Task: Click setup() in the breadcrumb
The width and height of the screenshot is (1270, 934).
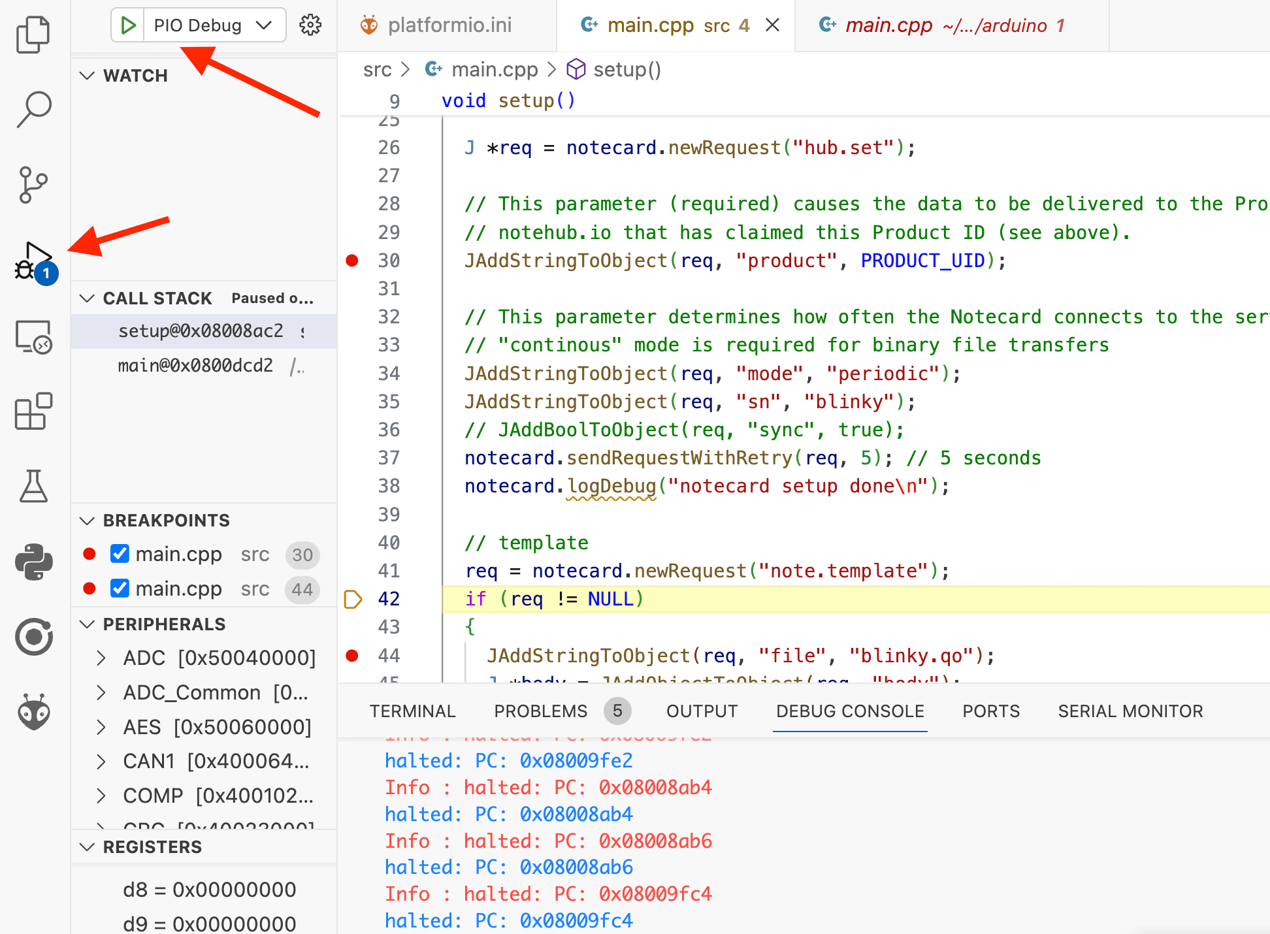Action: 627,69
